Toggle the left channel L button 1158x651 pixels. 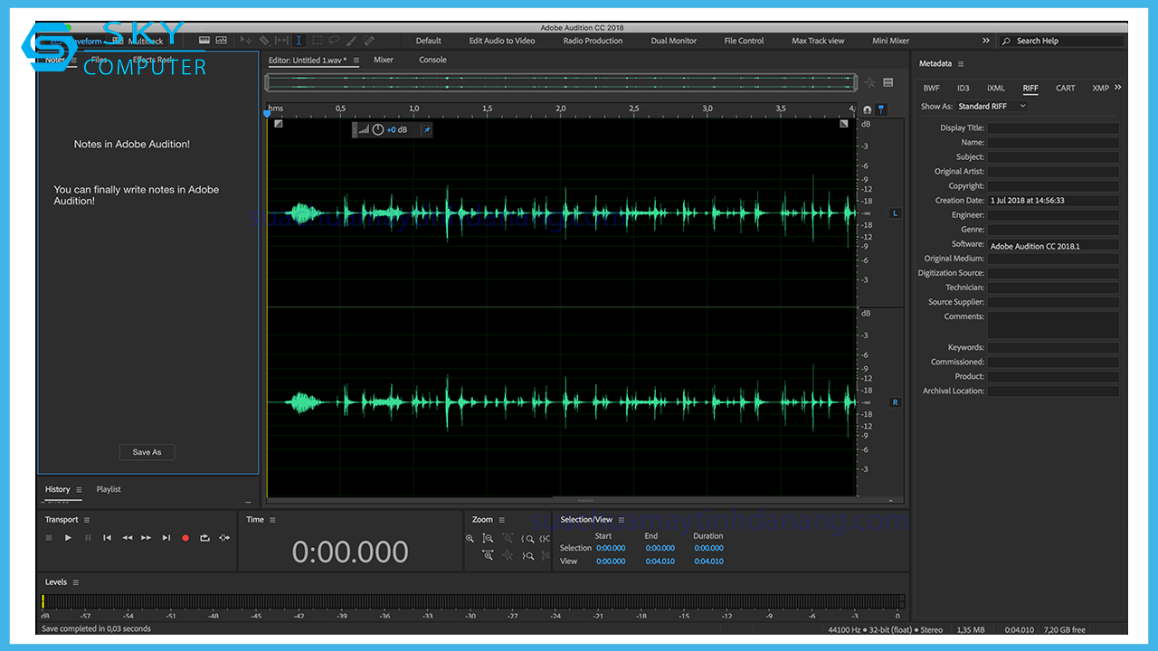click(x=895, y=213)
